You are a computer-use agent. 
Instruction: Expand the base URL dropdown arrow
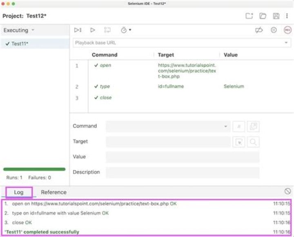pos(286,42)
